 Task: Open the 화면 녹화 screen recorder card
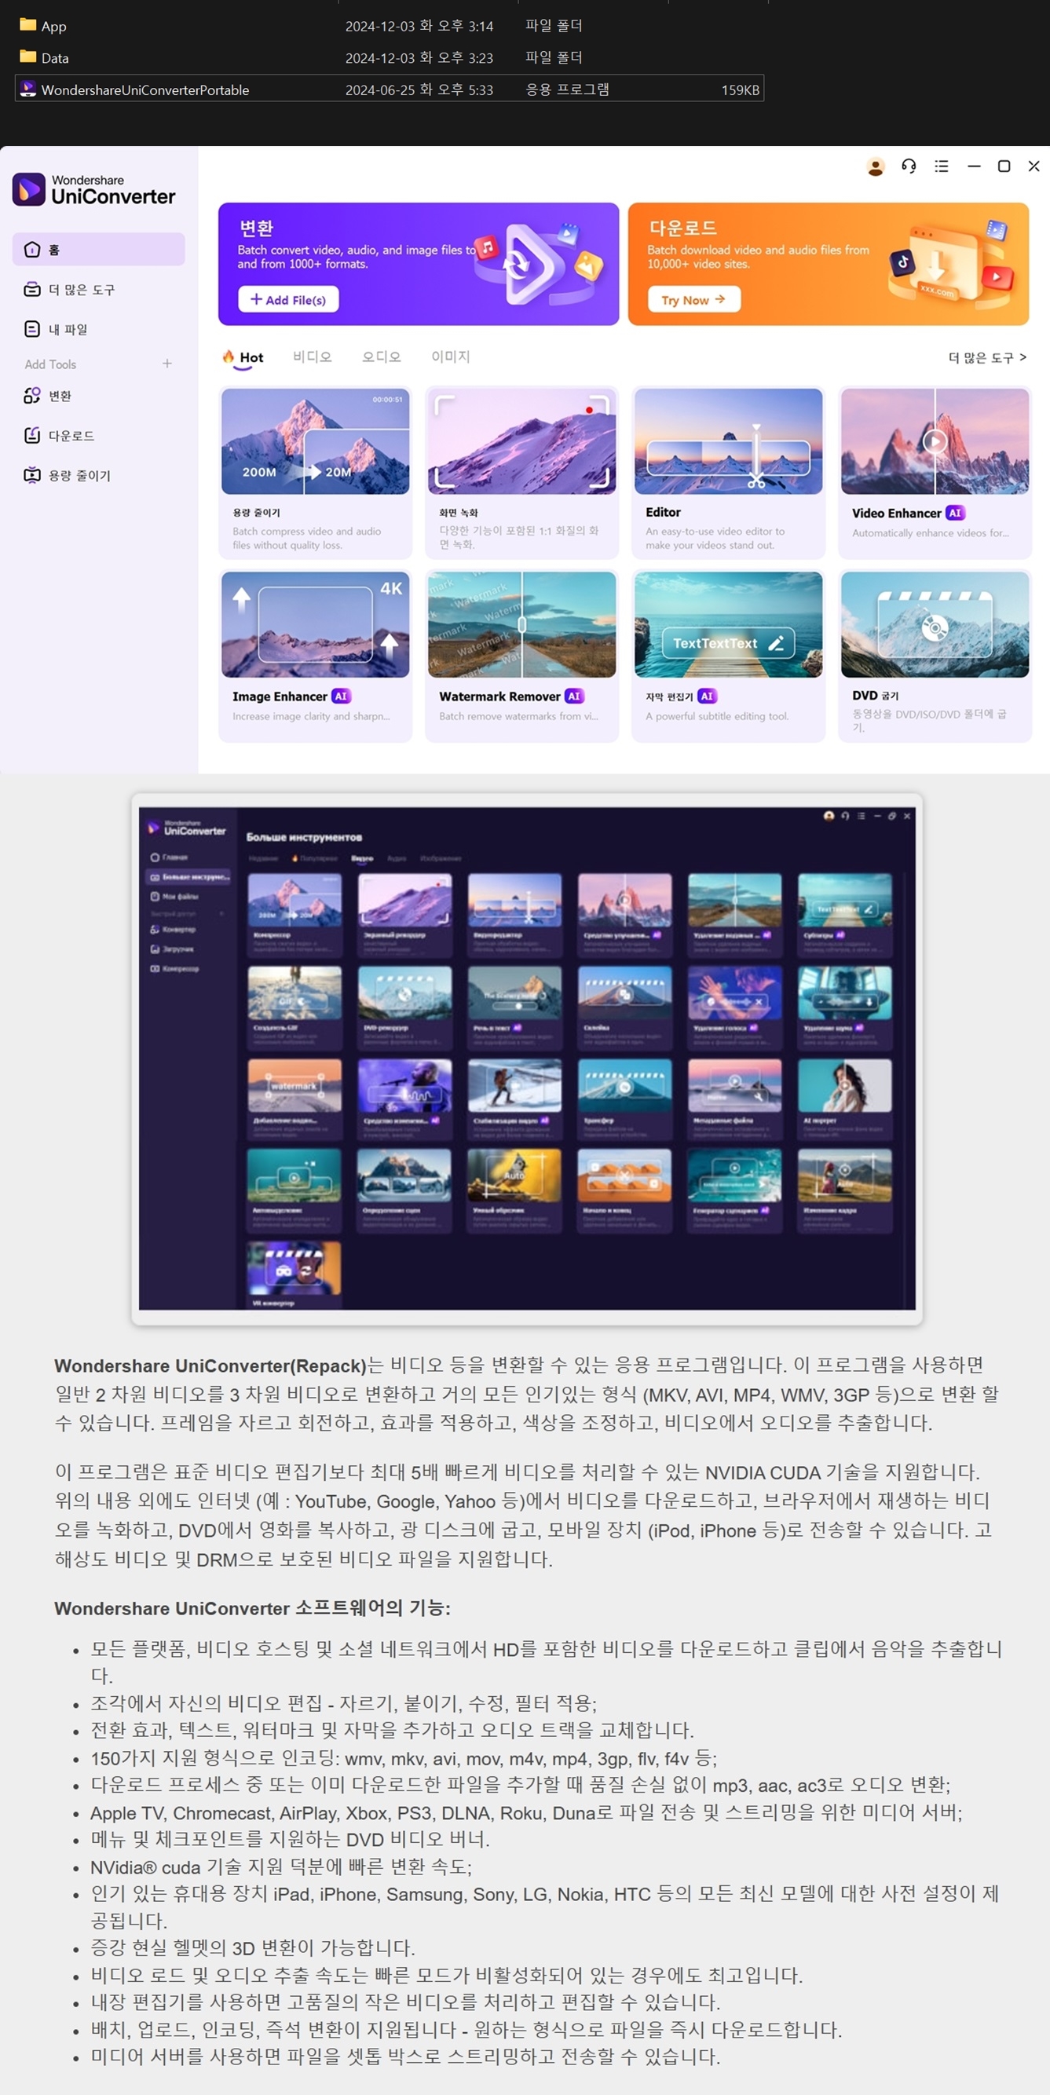click(522, 473)
